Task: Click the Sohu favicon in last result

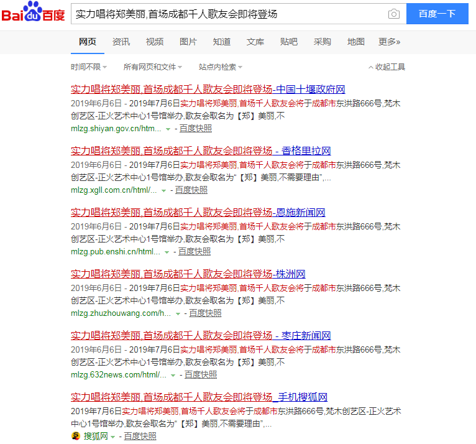Action: (76, 436)
